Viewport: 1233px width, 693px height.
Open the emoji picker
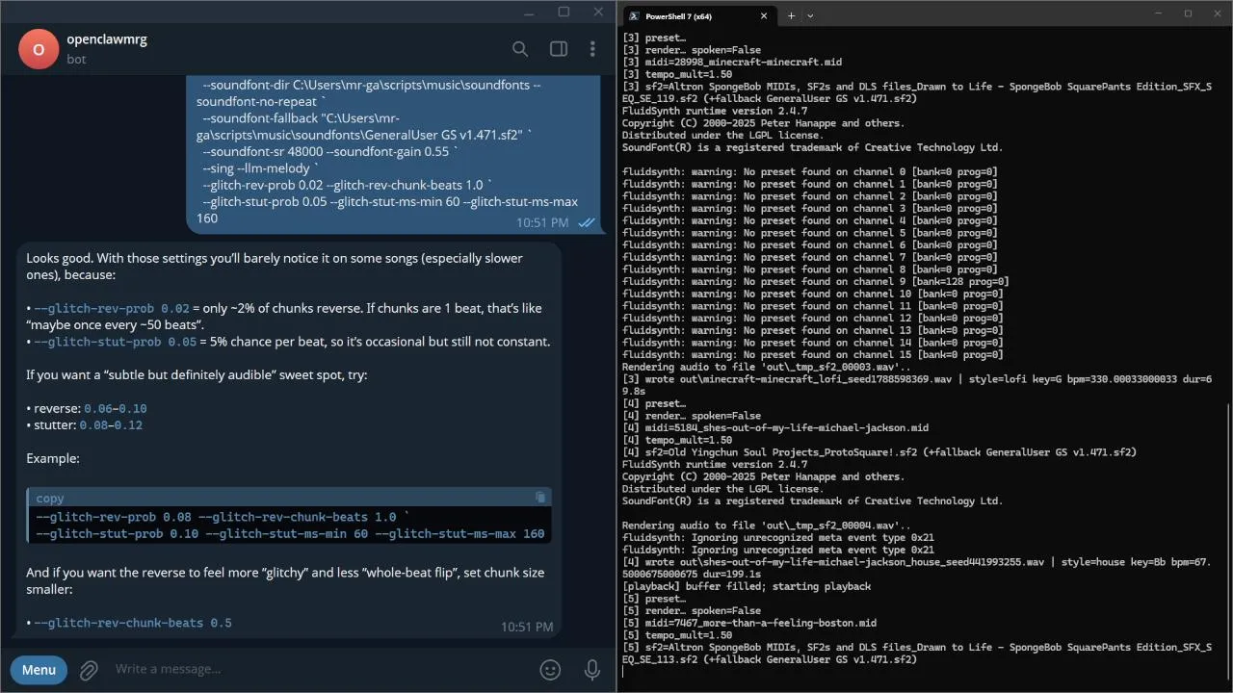550,669
